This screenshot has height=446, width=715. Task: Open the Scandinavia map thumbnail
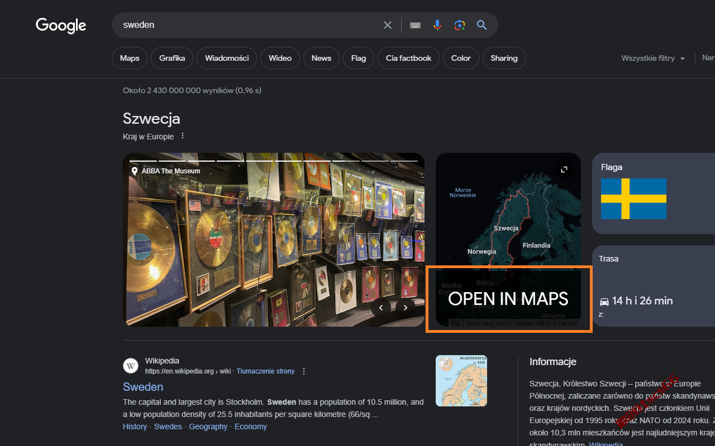click(461, 381)
